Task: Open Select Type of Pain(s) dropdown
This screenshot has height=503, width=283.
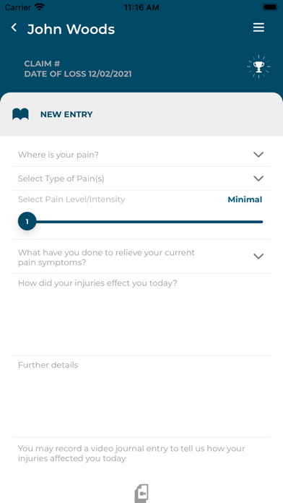Action: point(141,179)
